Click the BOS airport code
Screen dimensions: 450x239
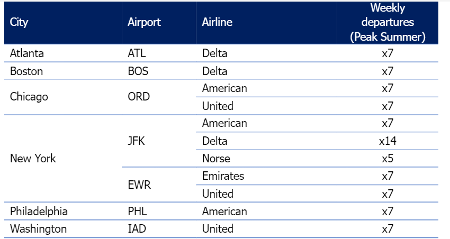(x=138, y=71)
